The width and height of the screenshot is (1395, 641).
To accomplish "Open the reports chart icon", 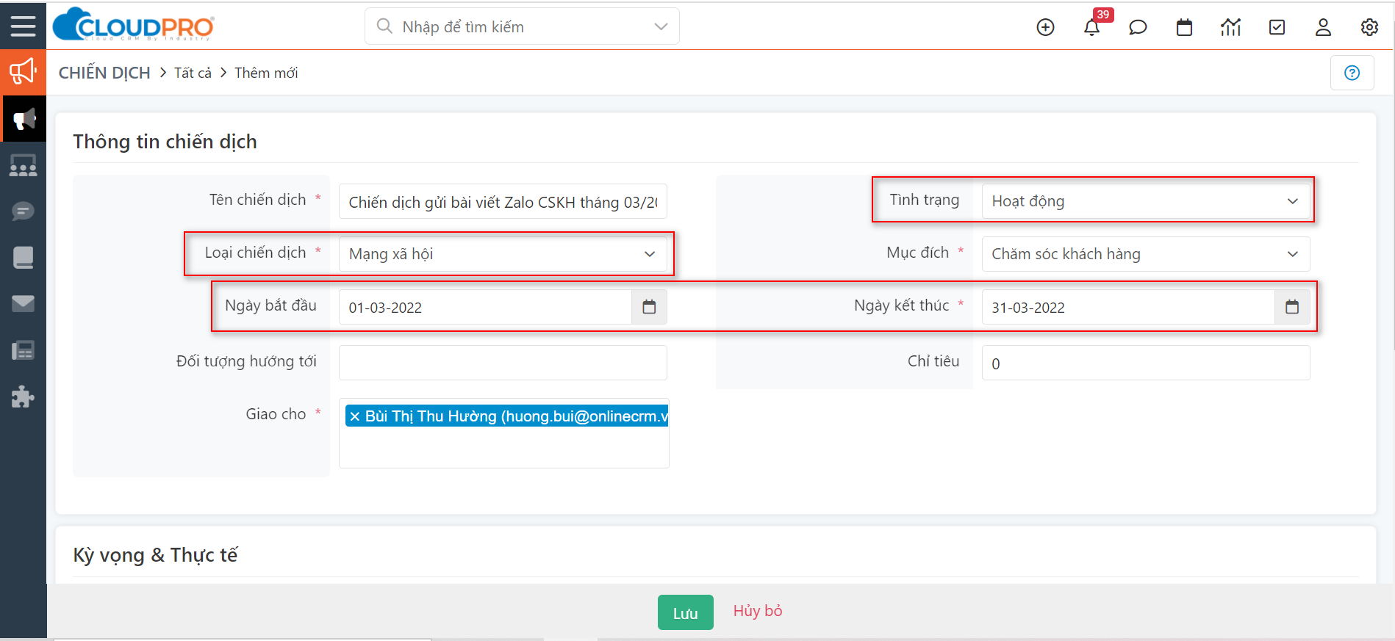I will click(x=1230, y=27).
